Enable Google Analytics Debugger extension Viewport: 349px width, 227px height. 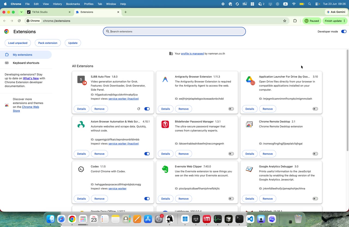315,199
